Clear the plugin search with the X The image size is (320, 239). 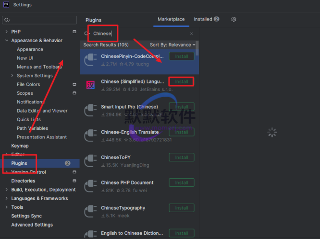[191, 34]
